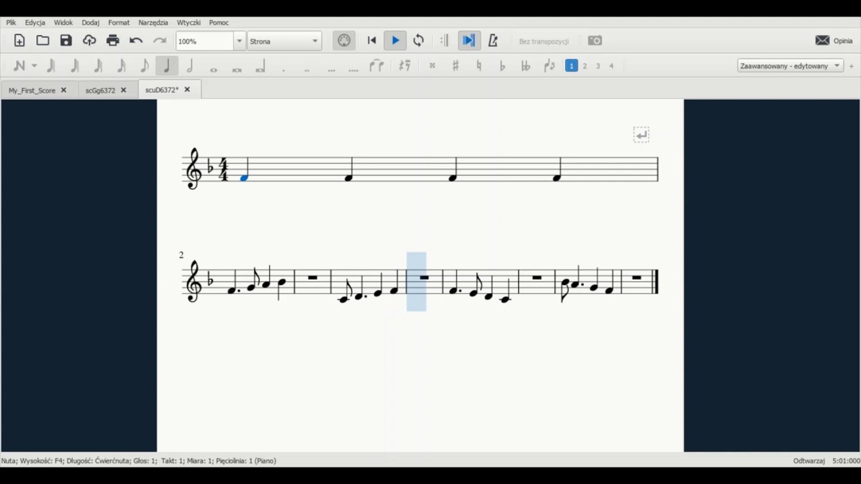Open the Zaawansowany - edytowany workspace dropdown
This screenshot has height=484, width=861.
[x=790, y=66]
